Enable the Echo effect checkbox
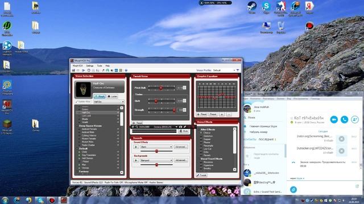This screenshot has width=364, height=204. [x=201, y=152]
